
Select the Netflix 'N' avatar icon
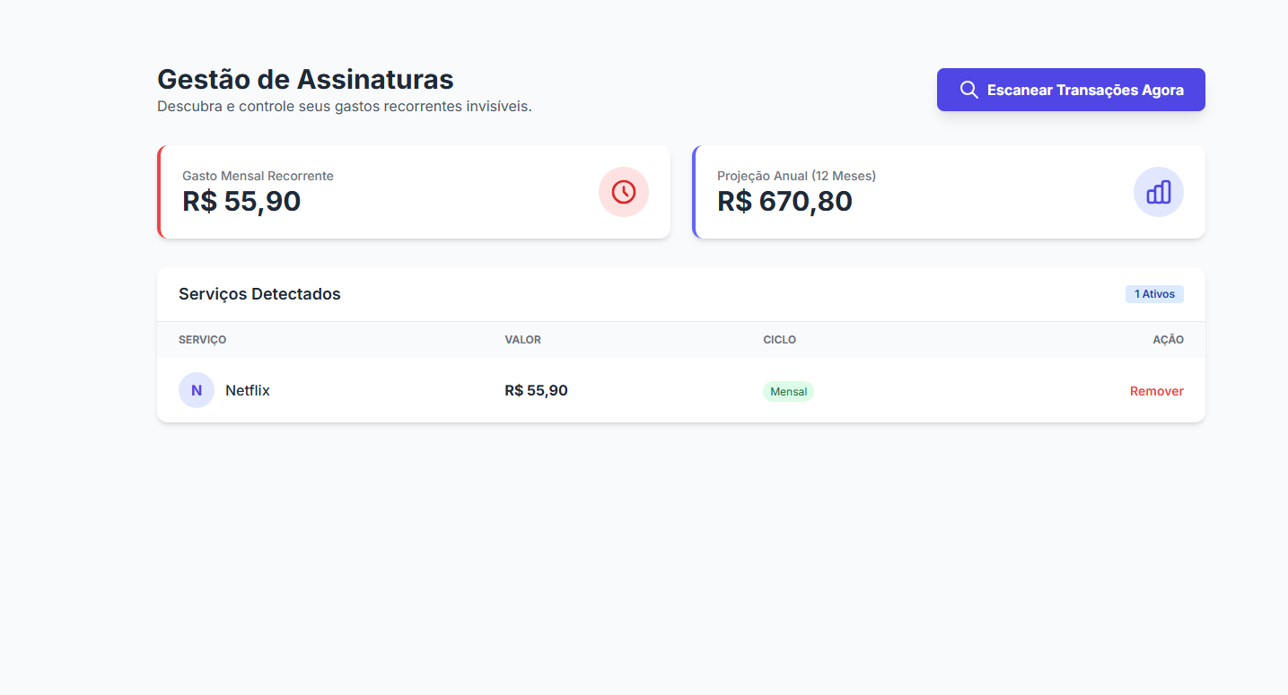[196, 390]
